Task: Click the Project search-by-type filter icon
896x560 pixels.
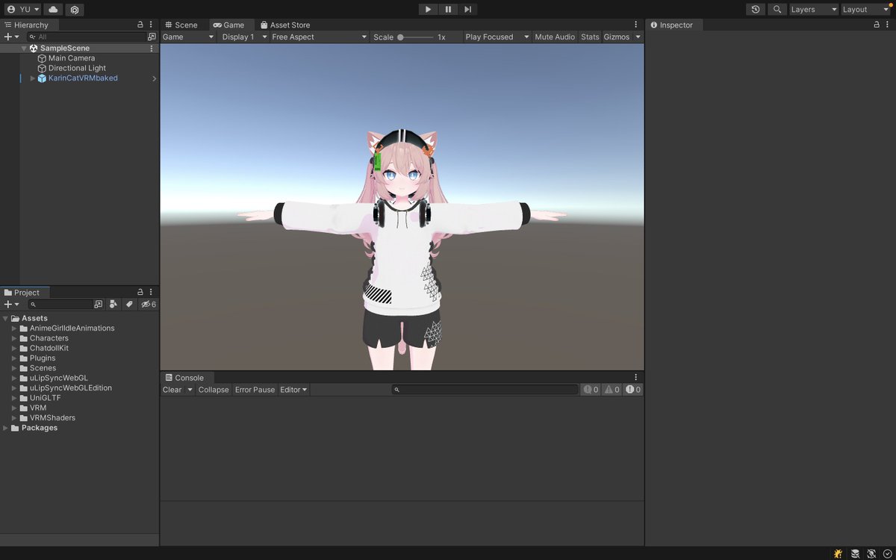Action: tap(113, 304)
